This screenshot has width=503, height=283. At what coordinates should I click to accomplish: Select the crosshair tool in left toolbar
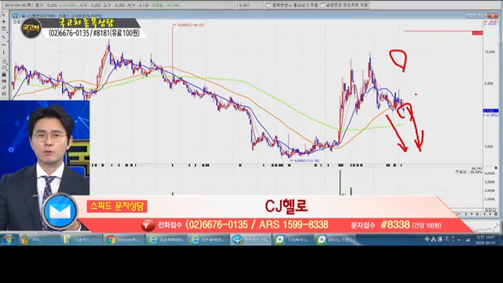pyautogui.click(x=4, y=22)
